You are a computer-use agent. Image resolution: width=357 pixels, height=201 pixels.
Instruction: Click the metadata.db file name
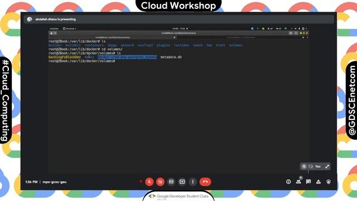[x=171, y=57]
